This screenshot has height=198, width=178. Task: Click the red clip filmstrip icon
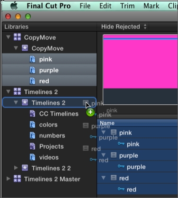pos(114,178)
